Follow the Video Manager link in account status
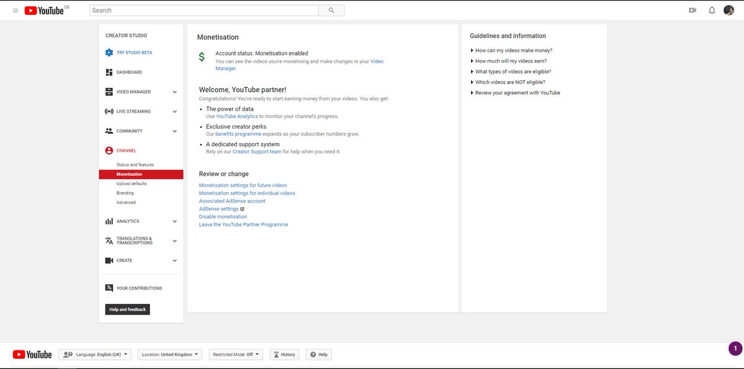 (x=377, y=62)
